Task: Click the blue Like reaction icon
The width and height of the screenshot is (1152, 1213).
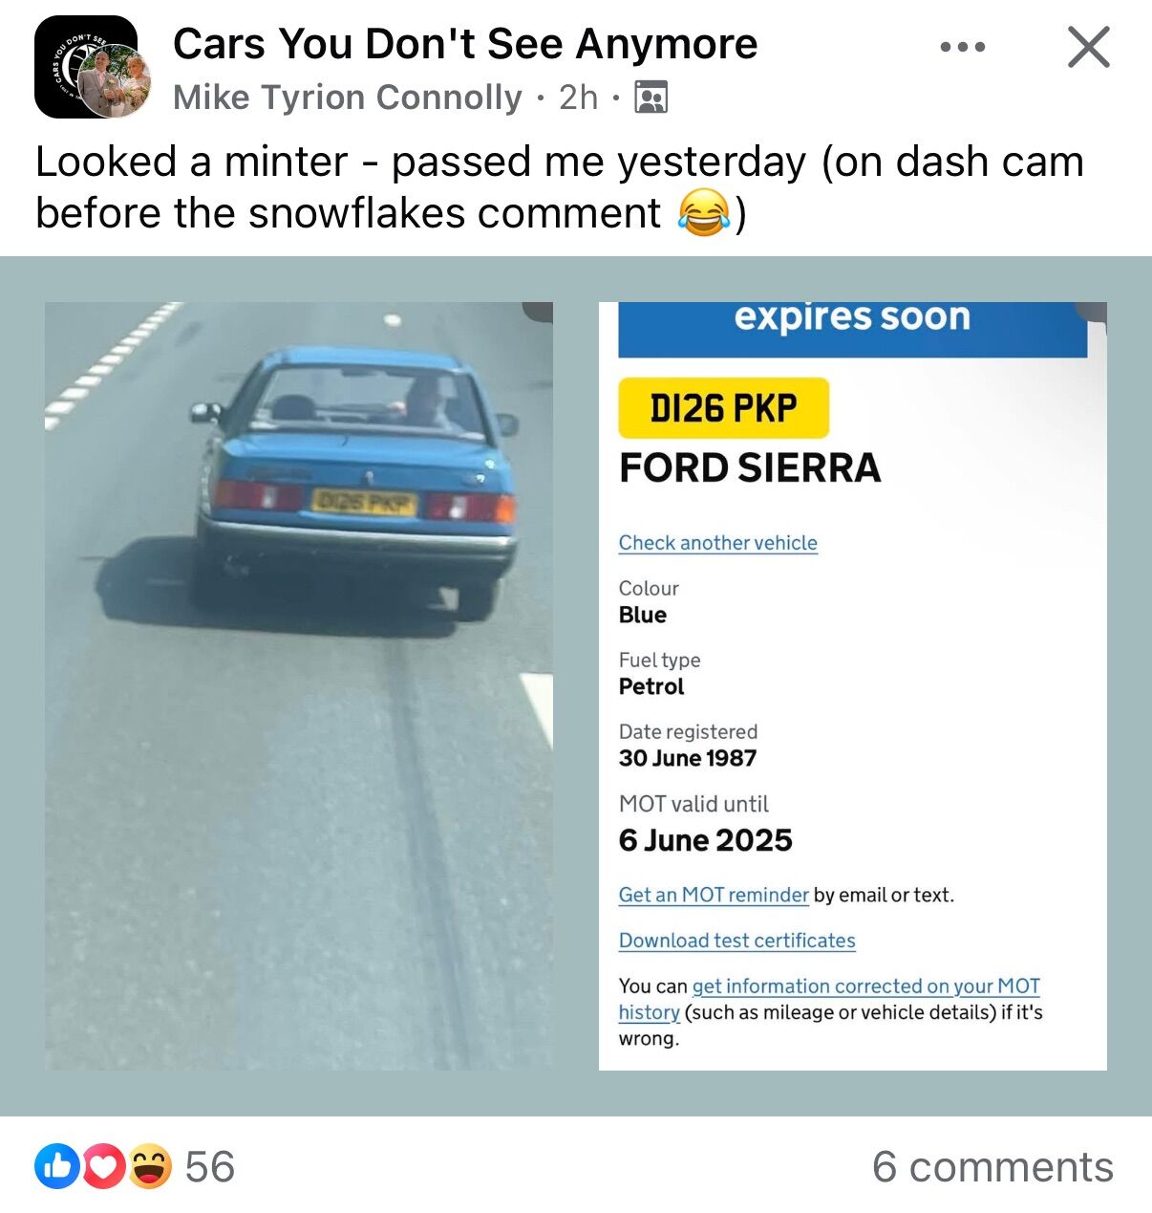Action: click(x=57, y=1166)
